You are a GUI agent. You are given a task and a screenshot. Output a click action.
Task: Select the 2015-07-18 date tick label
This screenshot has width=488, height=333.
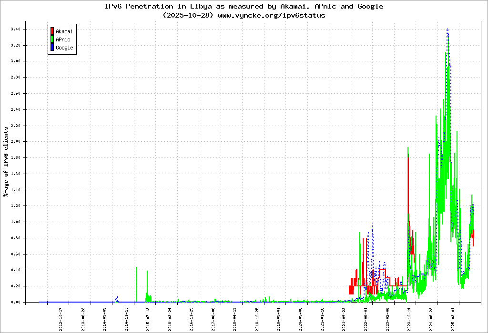tap(148, 319)
